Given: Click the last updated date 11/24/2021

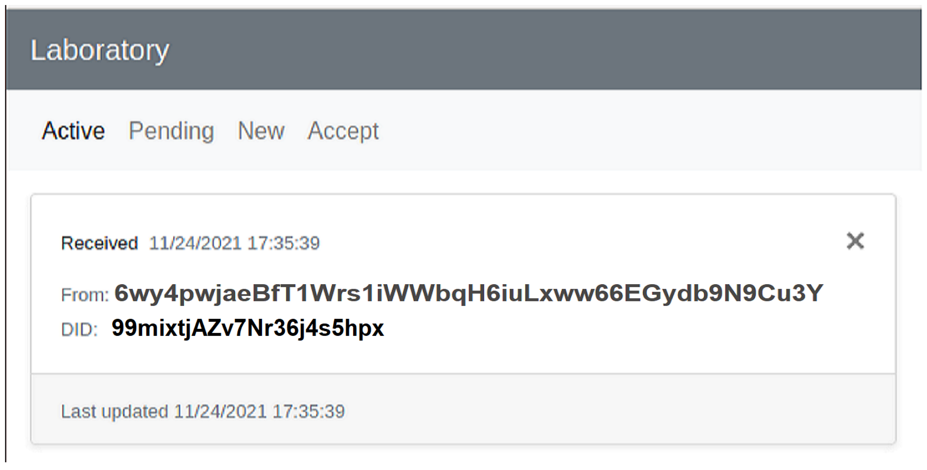Looking at the screenshot, I should click(x=220, y=411).
